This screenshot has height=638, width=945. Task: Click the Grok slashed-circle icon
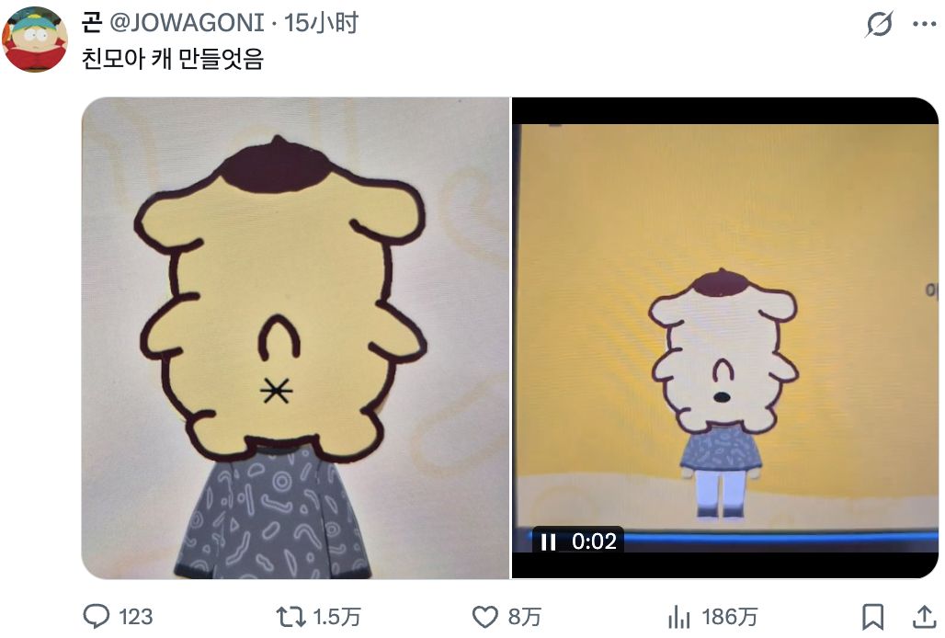(880, 24)
